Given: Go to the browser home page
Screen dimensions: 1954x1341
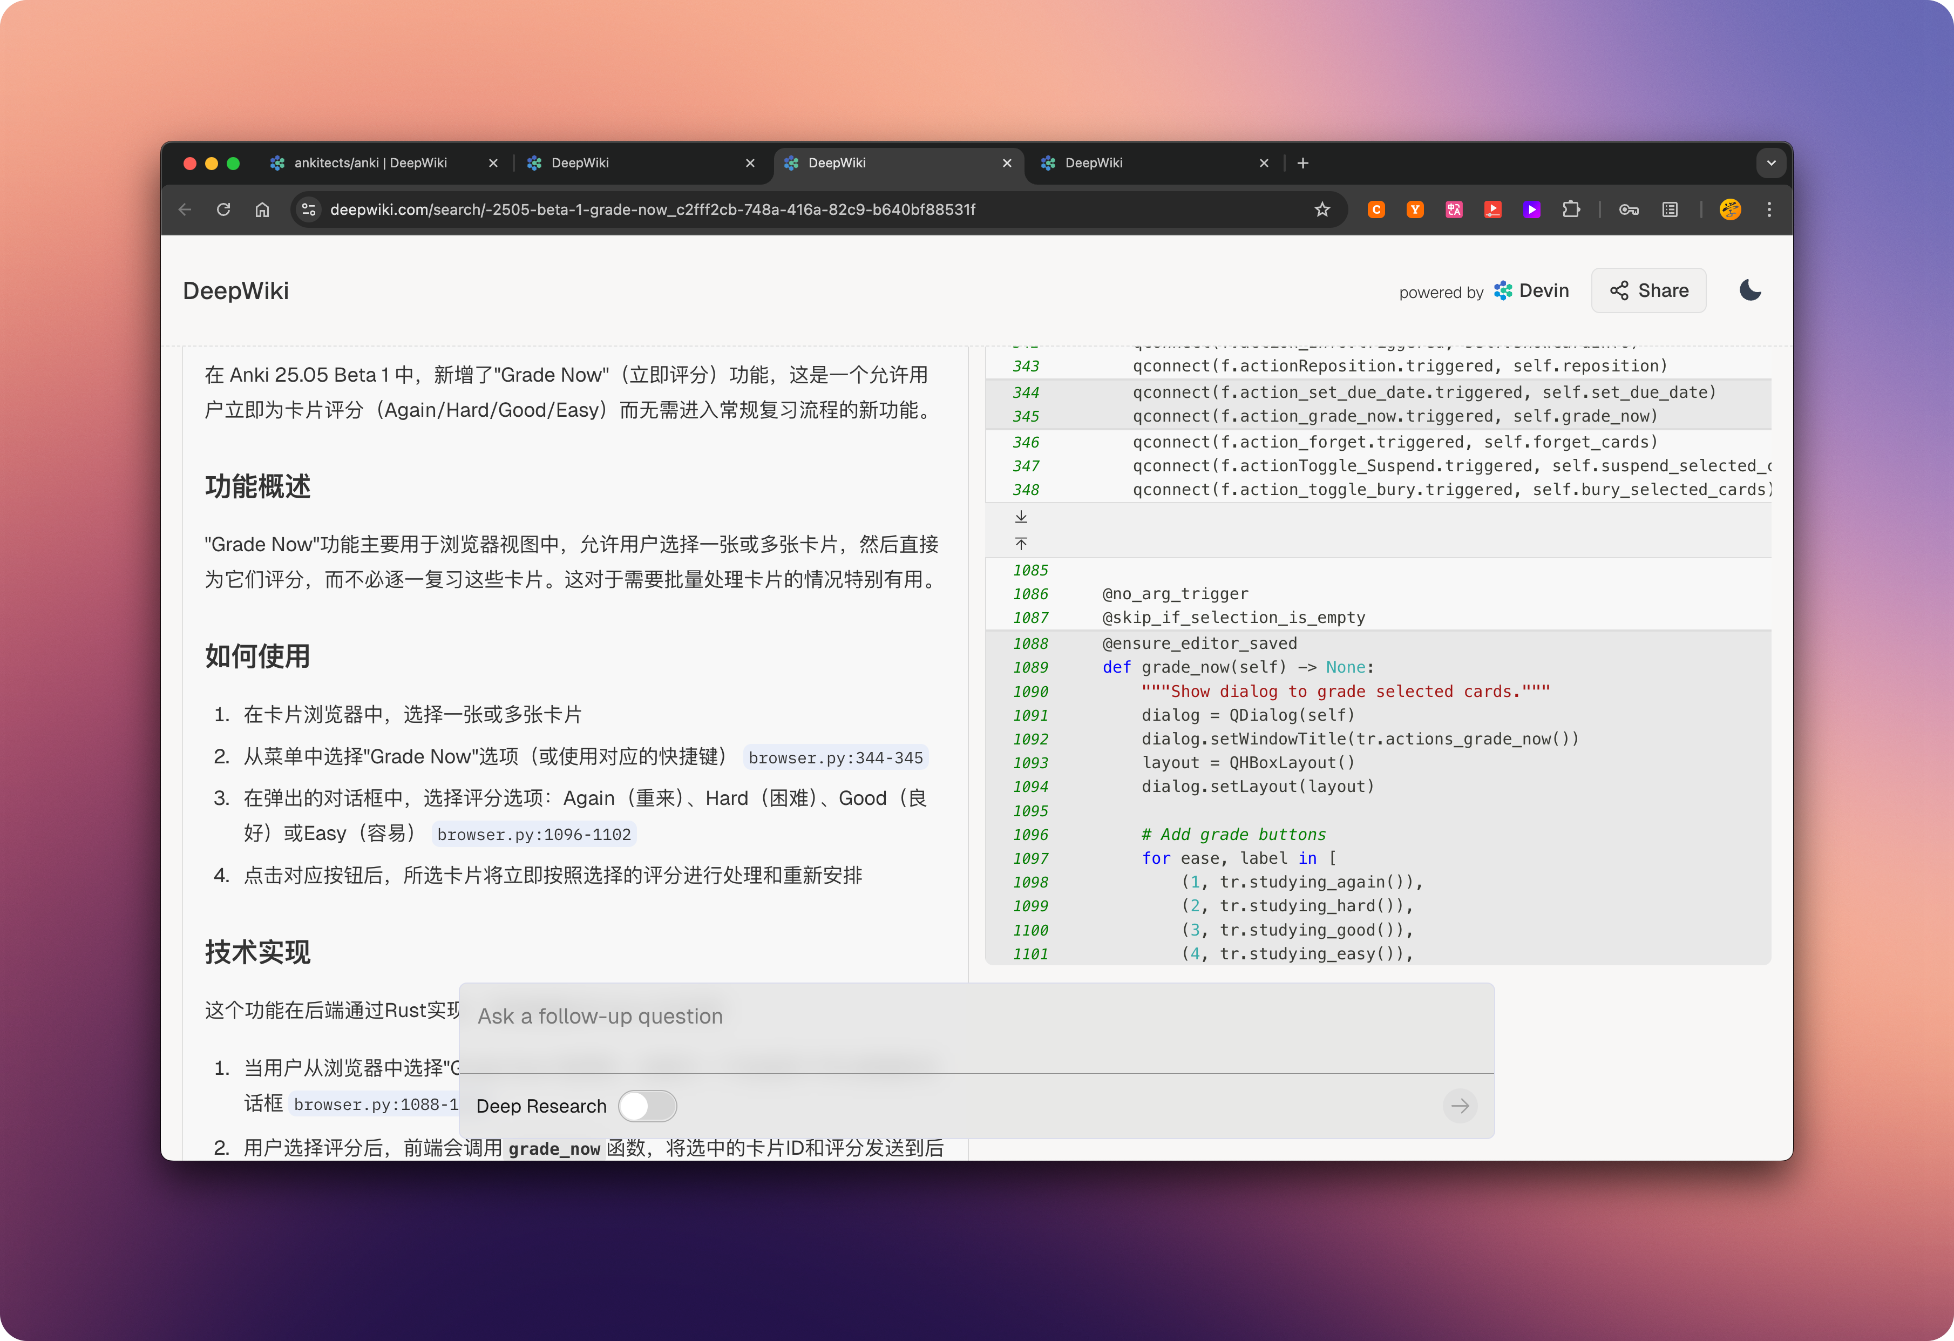Looking at the screenshot, I should point(262,209).
